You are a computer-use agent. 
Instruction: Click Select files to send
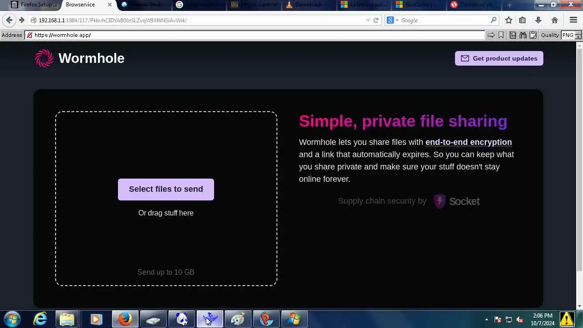(x=166, y=189)
